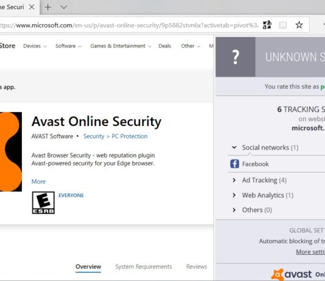The width and height of the screenshot is (325, 281).
Task: Open the tab list chevron
Action: (x=64, y=7)
